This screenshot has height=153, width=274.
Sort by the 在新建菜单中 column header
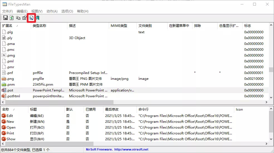pyautogui.click(x=180, y=26)
